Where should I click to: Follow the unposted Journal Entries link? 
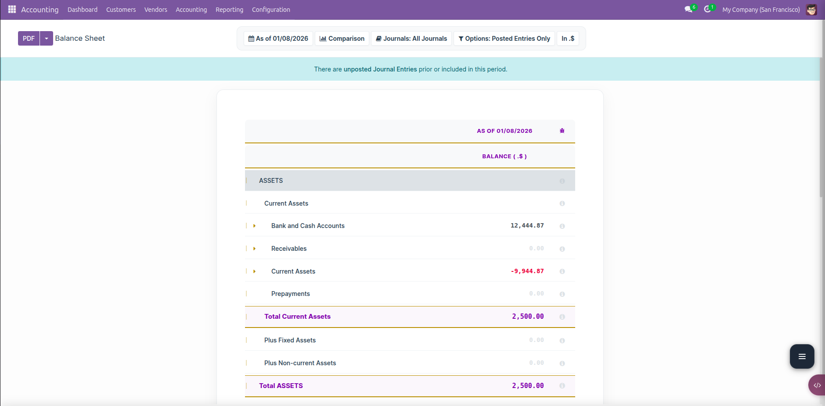[380, 69]
